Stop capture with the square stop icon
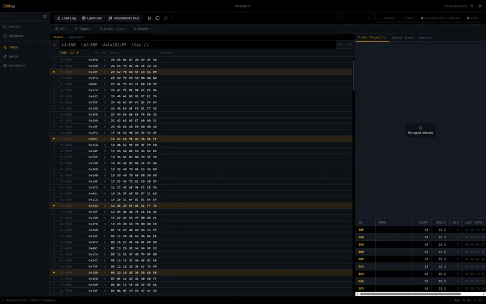This screenshot has height=304, width=486. click(x=158, y=18)
